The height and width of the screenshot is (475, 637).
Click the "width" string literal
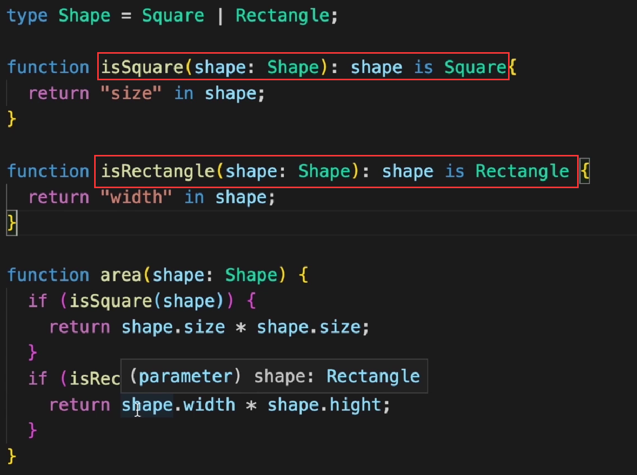click(137, 197)
